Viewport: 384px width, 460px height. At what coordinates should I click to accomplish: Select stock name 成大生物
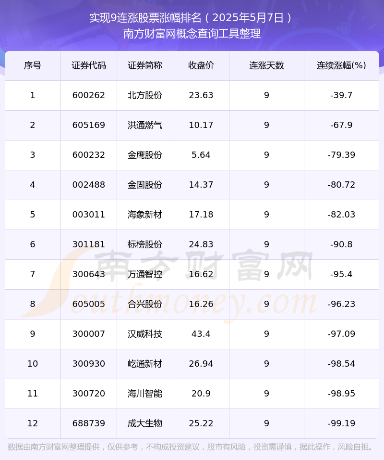pos(145,423)
